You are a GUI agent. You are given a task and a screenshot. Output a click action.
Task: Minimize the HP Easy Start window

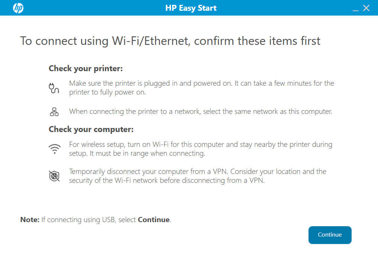pos(355,9)
